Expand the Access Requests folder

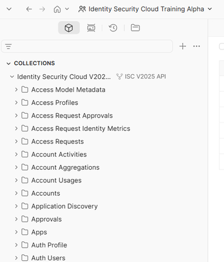[x=16, y=142]
